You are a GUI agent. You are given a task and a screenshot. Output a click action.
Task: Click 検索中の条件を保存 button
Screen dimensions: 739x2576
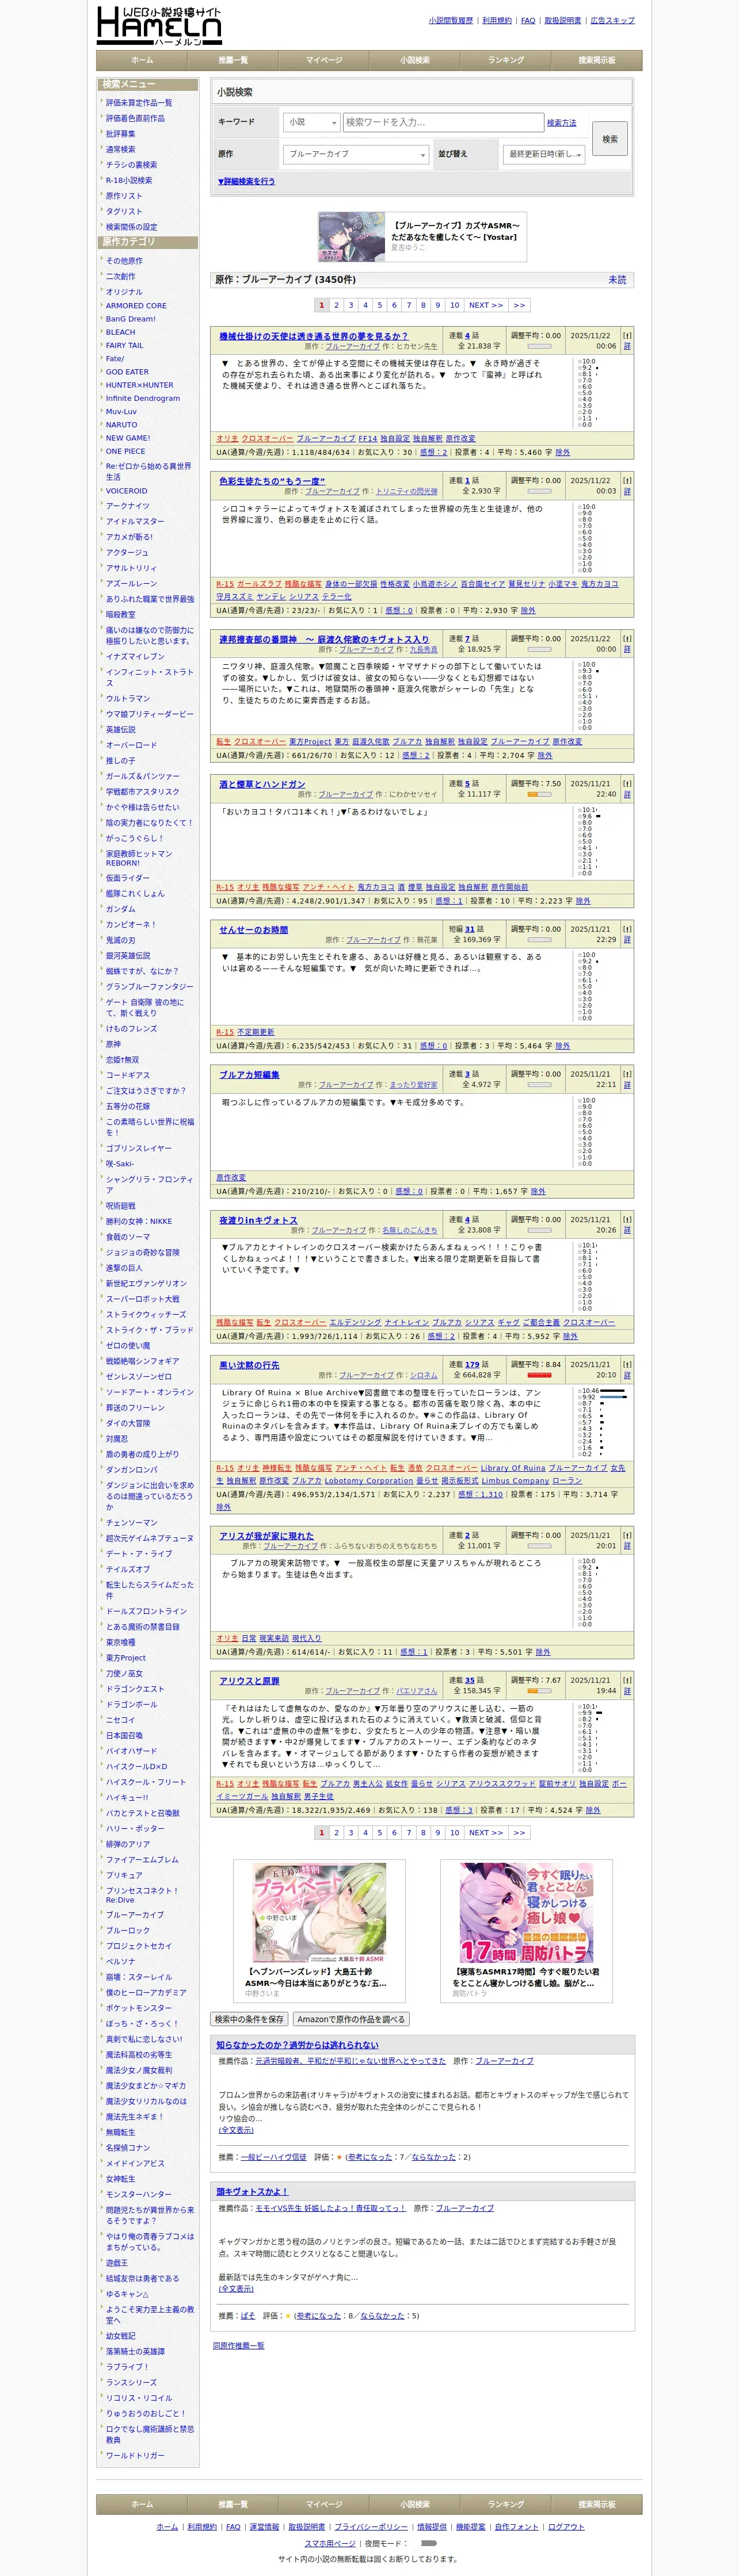tap(249, 2018)
